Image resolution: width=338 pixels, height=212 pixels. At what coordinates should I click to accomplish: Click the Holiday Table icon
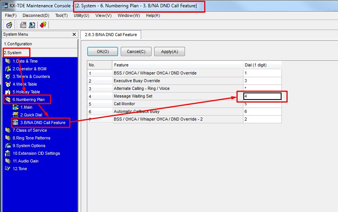pyautogui.click(x=8, y=92)
